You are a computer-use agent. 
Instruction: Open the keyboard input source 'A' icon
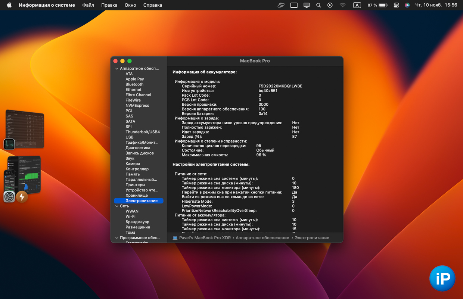pos(357,5)
